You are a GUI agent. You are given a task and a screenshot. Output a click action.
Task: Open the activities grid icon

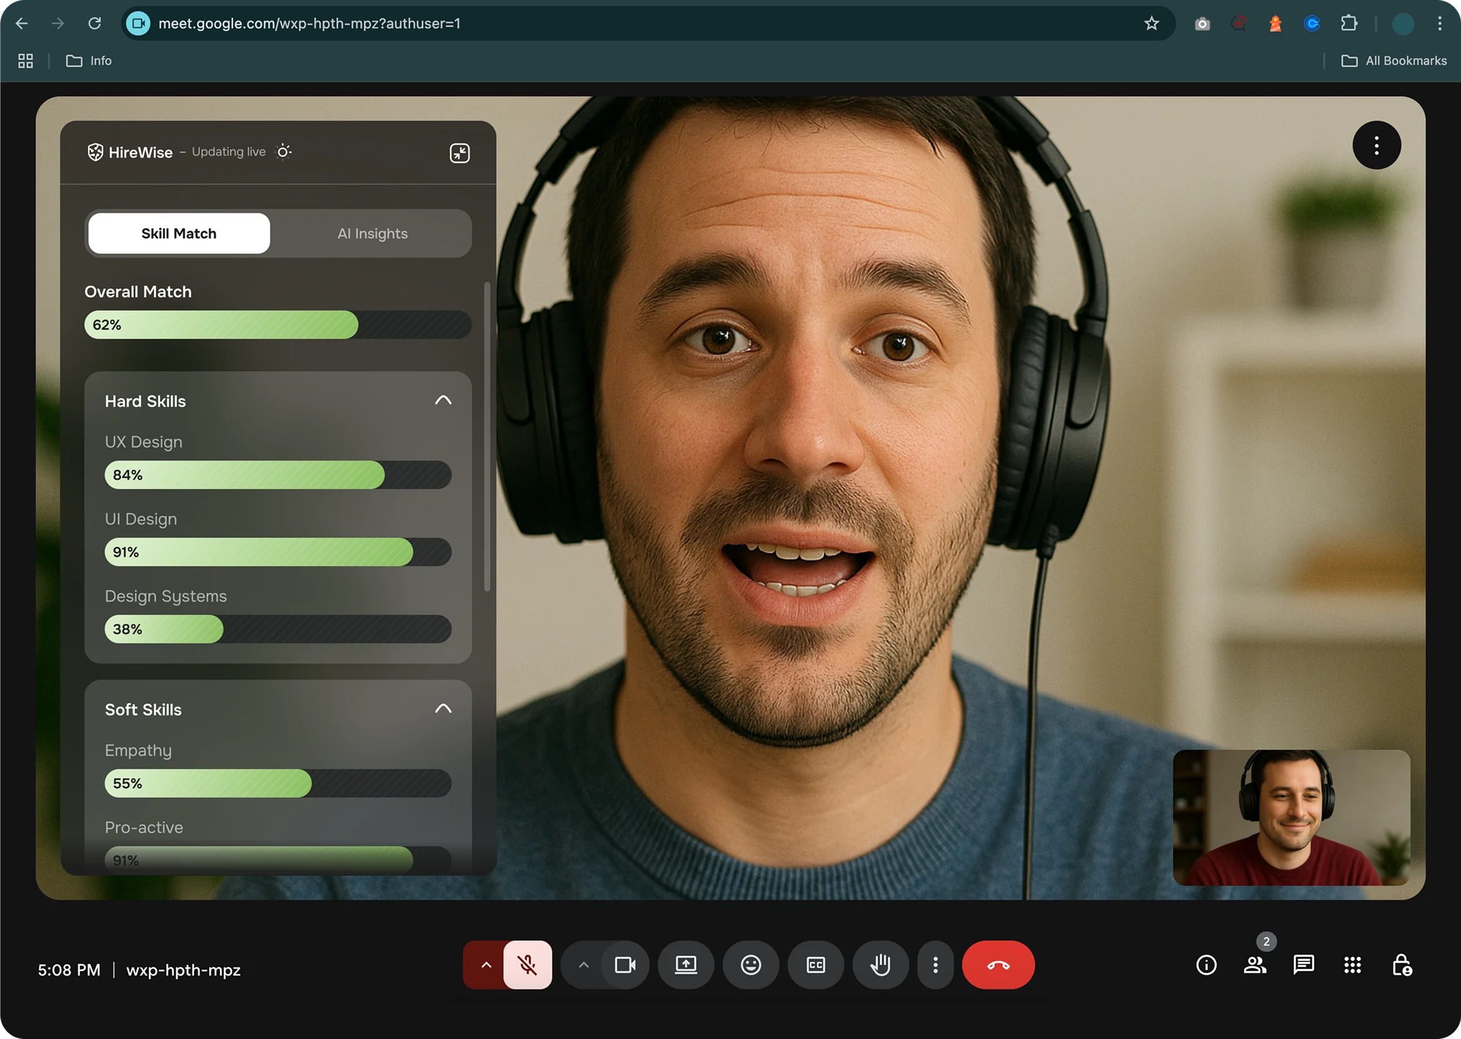(x=1352, y=965)
